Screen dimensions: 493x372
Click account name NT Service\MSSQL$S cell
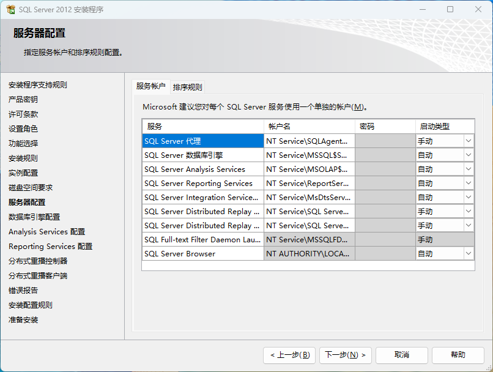coord(310,155)
